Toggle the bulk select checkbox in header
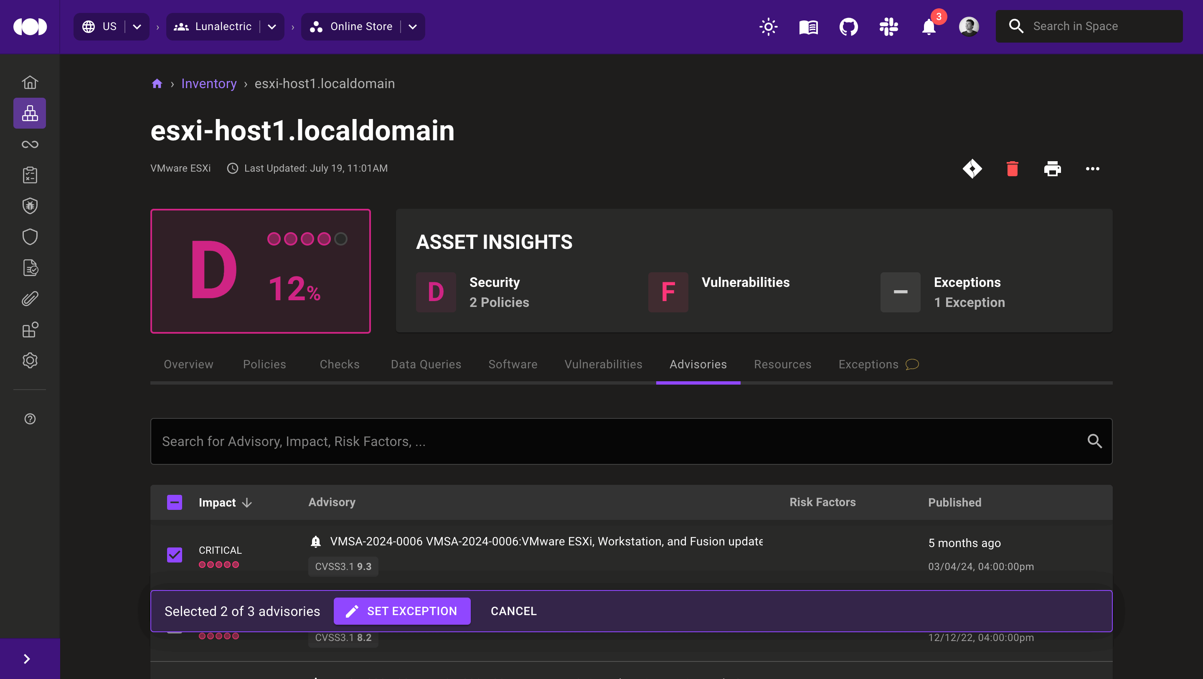 (174, 502)
